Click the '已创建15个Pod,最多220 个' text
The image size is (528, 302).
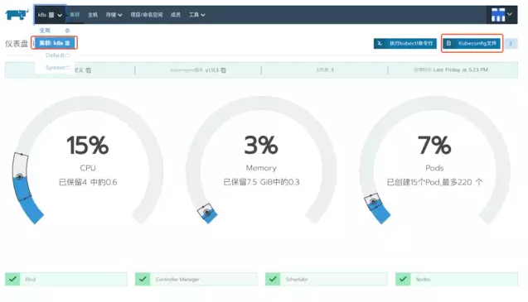pos(434,182)
